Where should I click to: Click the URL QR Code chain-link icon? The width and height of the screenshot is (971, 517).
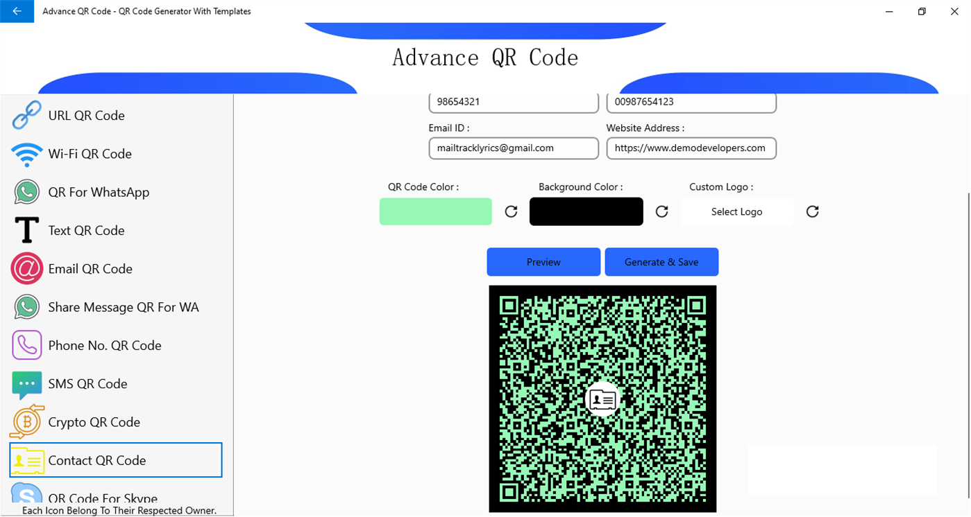27,116
